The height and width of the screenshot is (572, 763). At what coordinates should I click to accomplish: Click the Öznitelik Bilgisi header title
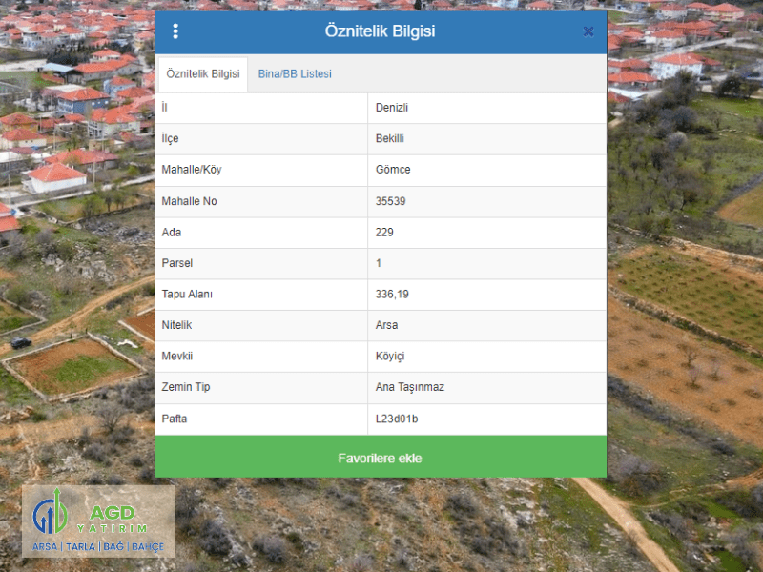click(380, 31)
